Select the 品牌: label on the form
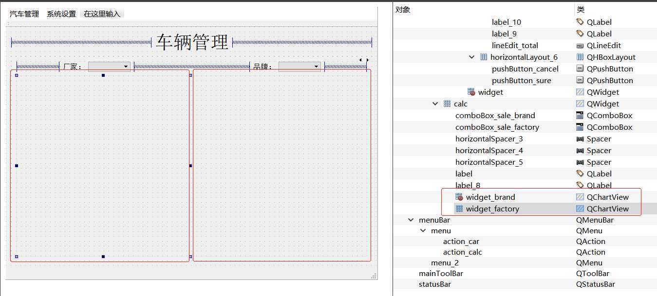This screenshot has height=296, width=657. coord(263,67)
